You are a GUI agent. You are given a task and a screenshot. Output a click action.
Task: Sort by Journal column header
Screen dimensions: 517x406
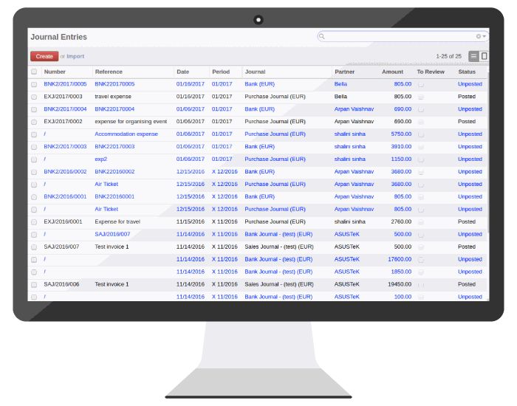pos(255,72)
